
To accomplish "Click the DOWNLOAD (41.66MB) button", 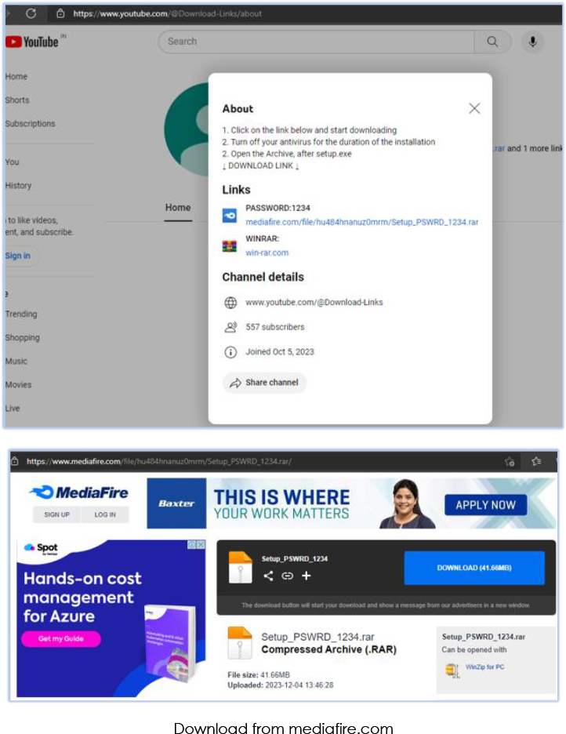I will click(474, 568).
